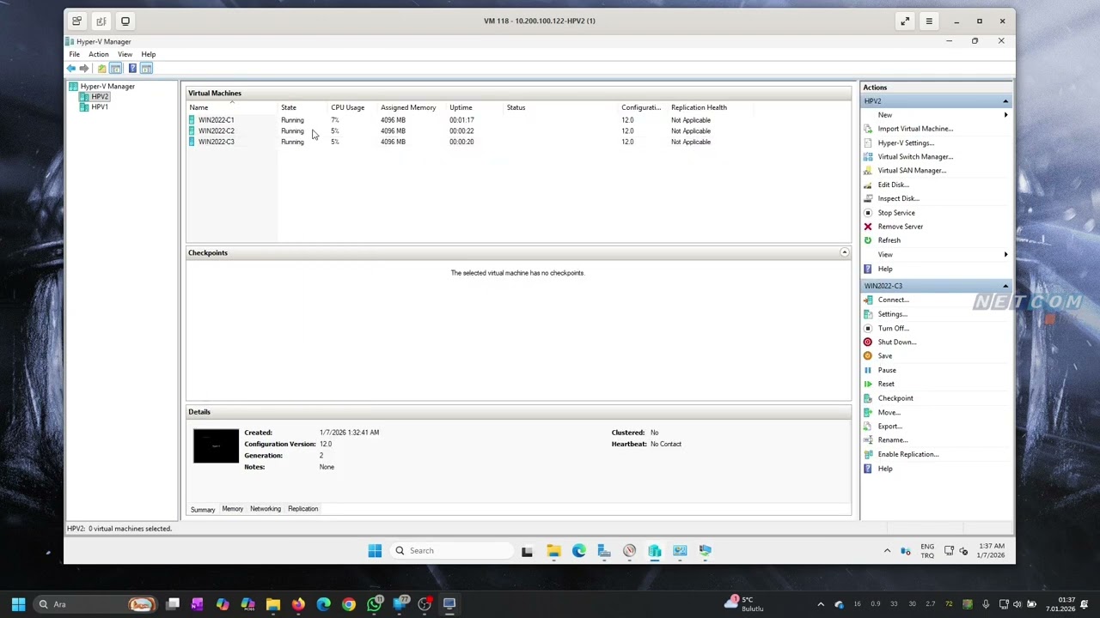This screenshot has height=618, width=1100.
Task: Open Virtual Switch Manager
Action: click(915, 156)
